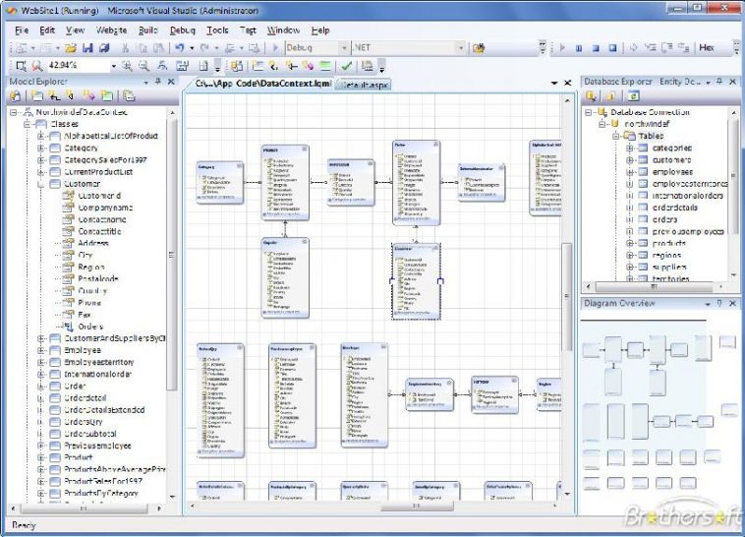Switch to the Default.aspx tab
Image resolution: width=745 pixels, height=537 pixels.
365,85
